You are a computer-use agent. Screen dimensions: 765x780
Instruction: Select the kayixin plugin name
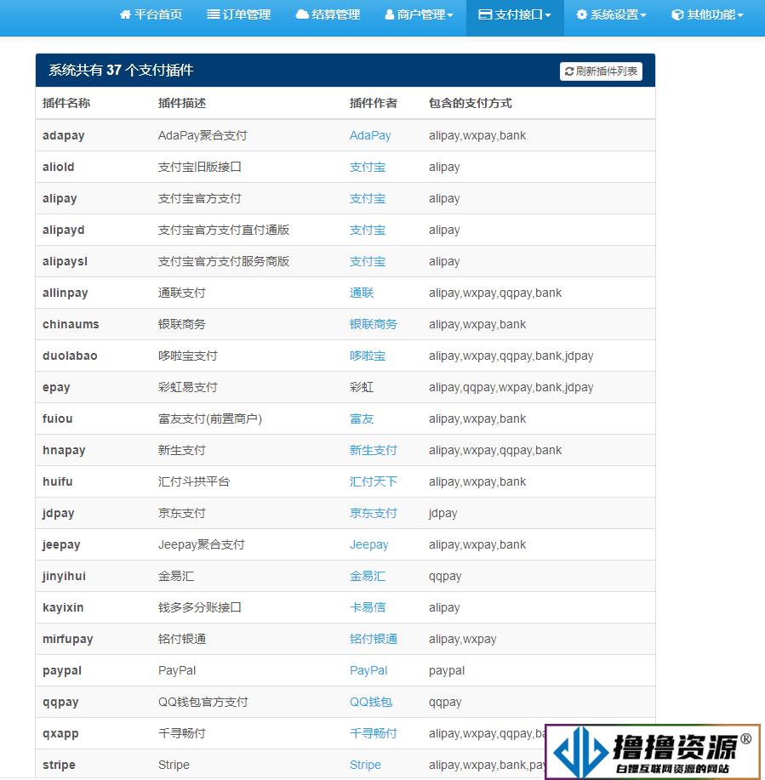pyautogui.click(x=63, y=607)
